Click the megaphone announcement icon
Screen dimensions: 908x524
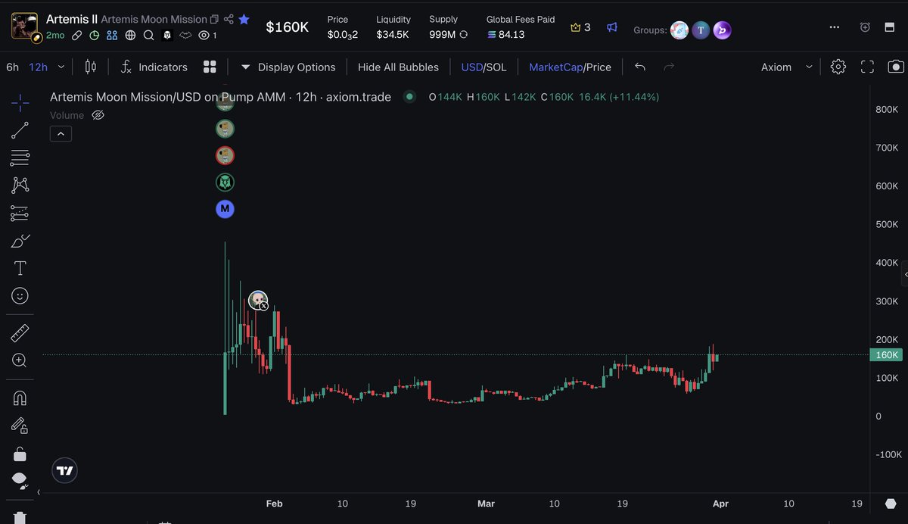[x=612, y=27]
